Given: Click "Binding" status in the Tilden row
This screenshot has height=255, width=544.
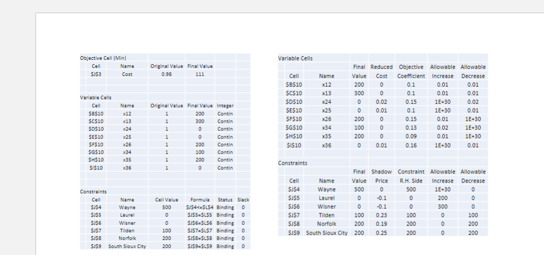Looking at the screenshot, I should (x=225, y=230).
